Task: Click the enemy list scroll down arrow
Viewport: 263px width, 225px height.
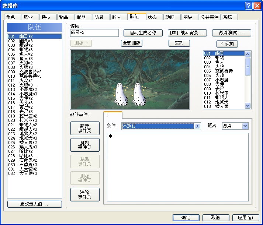Action: [248, 105]
